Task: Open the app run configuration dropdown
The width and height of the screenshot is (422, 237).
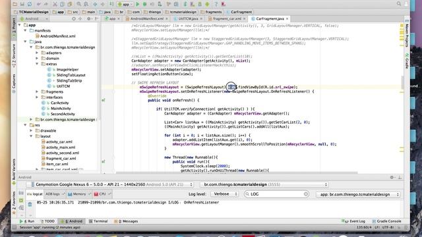Action: 125,5
